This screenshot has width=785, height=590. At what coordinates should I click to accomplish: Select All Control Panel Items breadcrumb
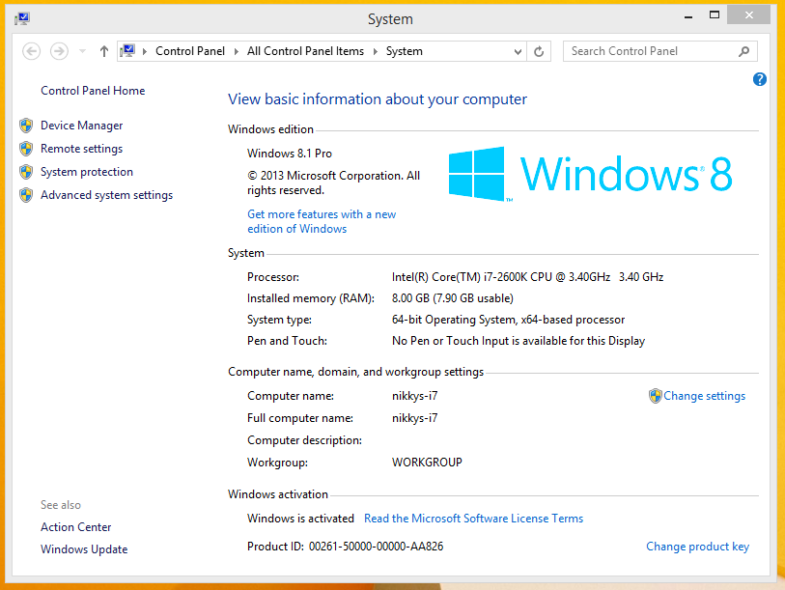pyautogui.click(x=305, y=51)
